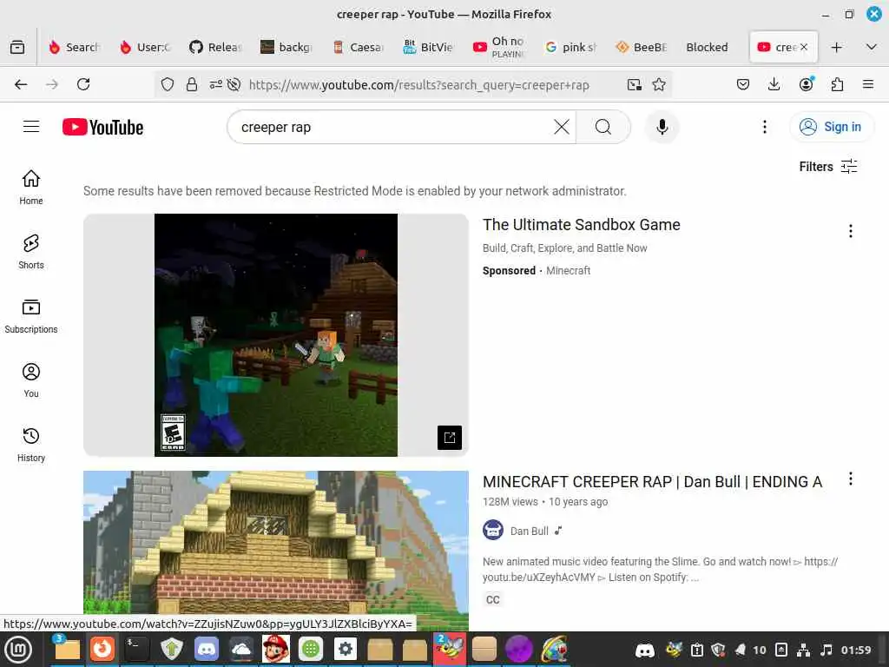This screenshot has height=667, width=889.
Task: Click the blocked autoplay icon
Action: point(234,84)
